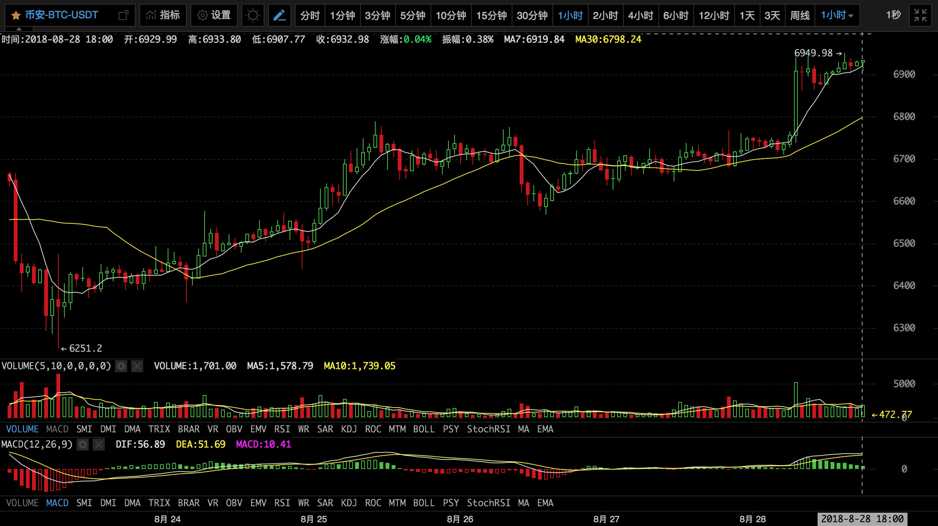Viewport: 938px width, 526px height.
Task: Select StochRSI in the upper indicator row
Action: 488,429
